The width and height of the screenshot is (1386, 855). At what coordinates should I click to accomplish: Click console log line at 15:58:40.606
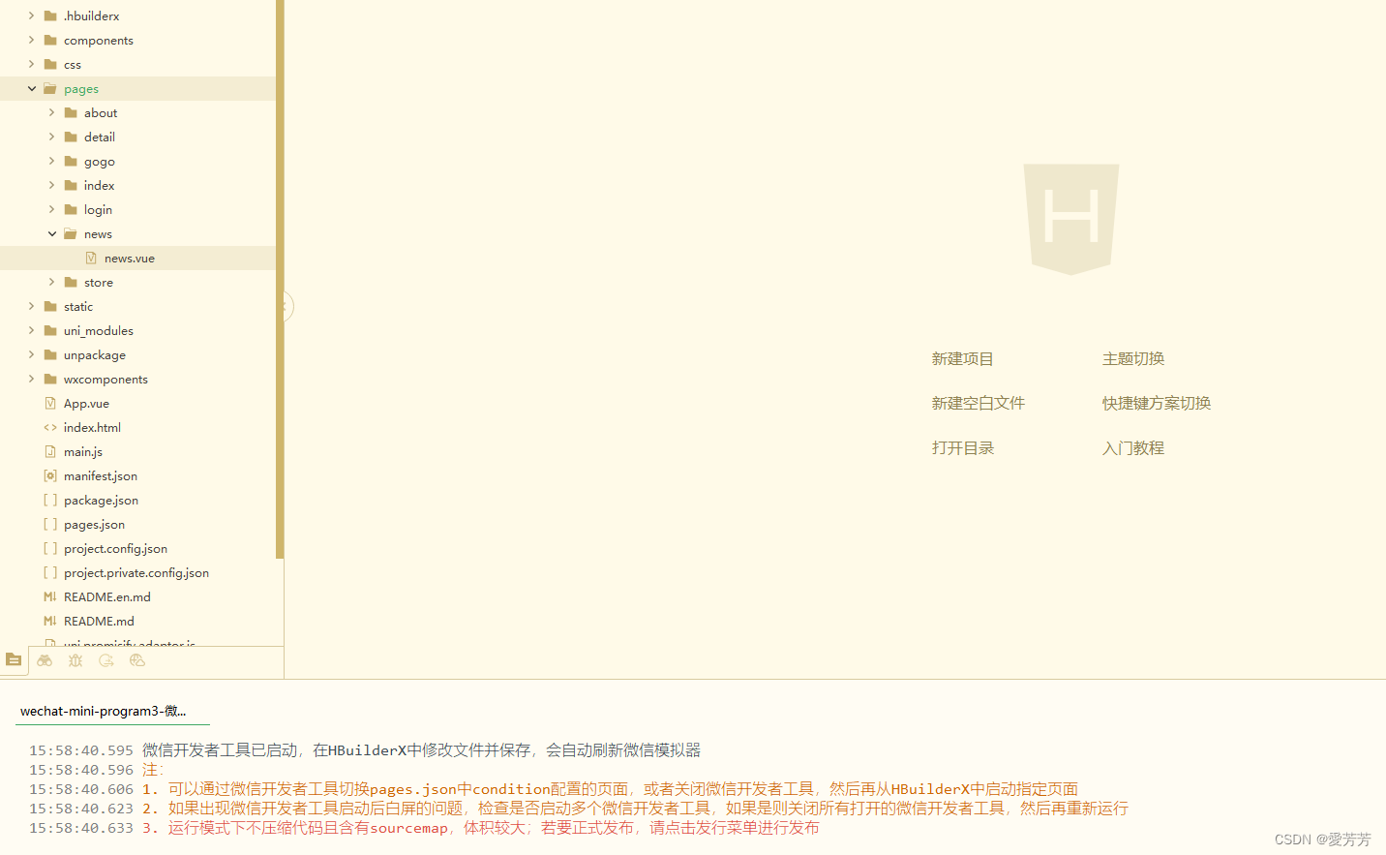tap(554, 788)
